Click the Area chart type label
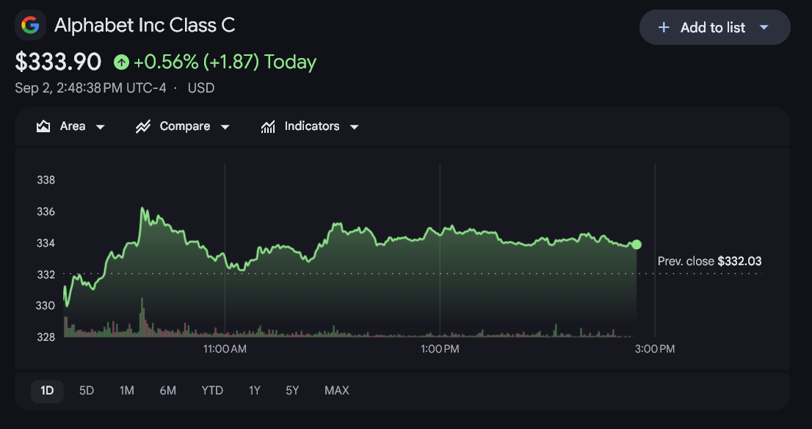The width and height of the screenshot is (812, 429). pyautogui.click(x=73, y=126)
